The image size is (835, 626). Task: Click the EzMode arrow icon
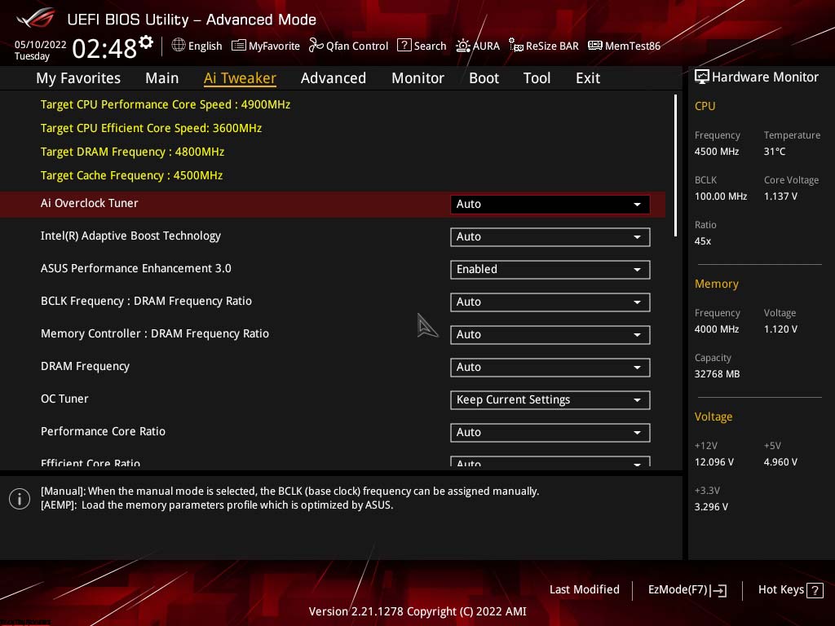(718, 590)
